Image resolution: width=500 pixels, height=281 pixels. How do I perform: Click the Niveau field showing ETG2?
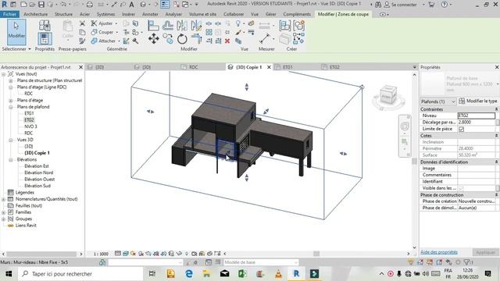click(x=476, y=116)
